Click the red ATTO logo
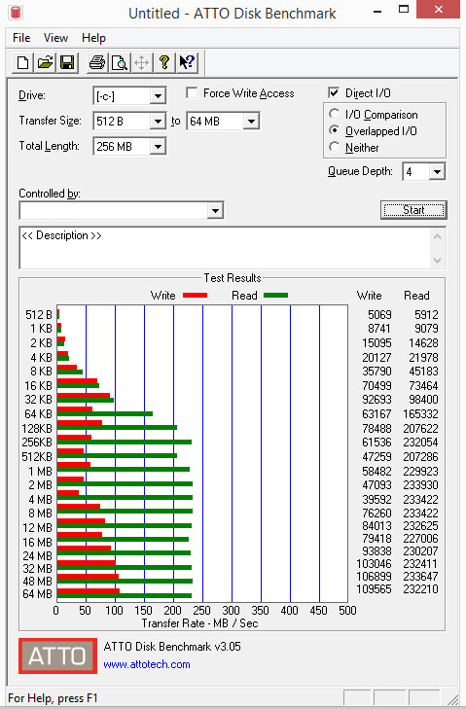The width and height of the screenshot is (466, 709). [57, 656]
